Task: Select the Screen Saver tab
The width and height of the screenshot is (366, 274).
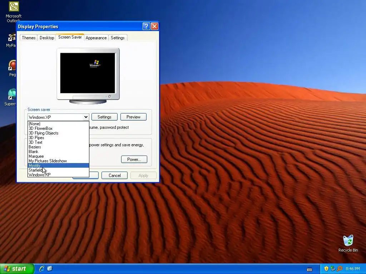Action: [x=70, y=37]
